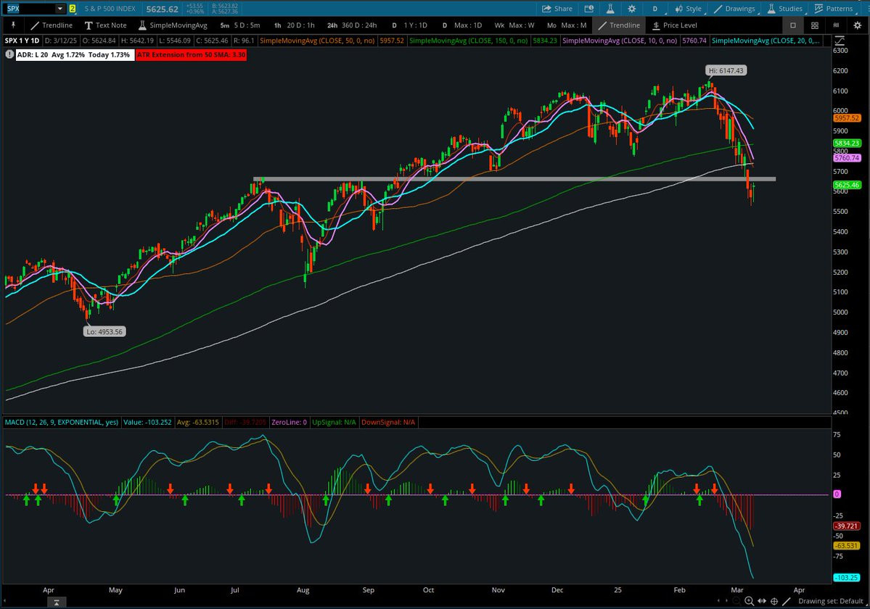This screenshot has width=870, height=609.
Task: Click the Lo: 4953.56 price bubble
Action: click(x=104, y=331)
